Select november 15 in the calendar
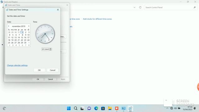 [22, 37]
